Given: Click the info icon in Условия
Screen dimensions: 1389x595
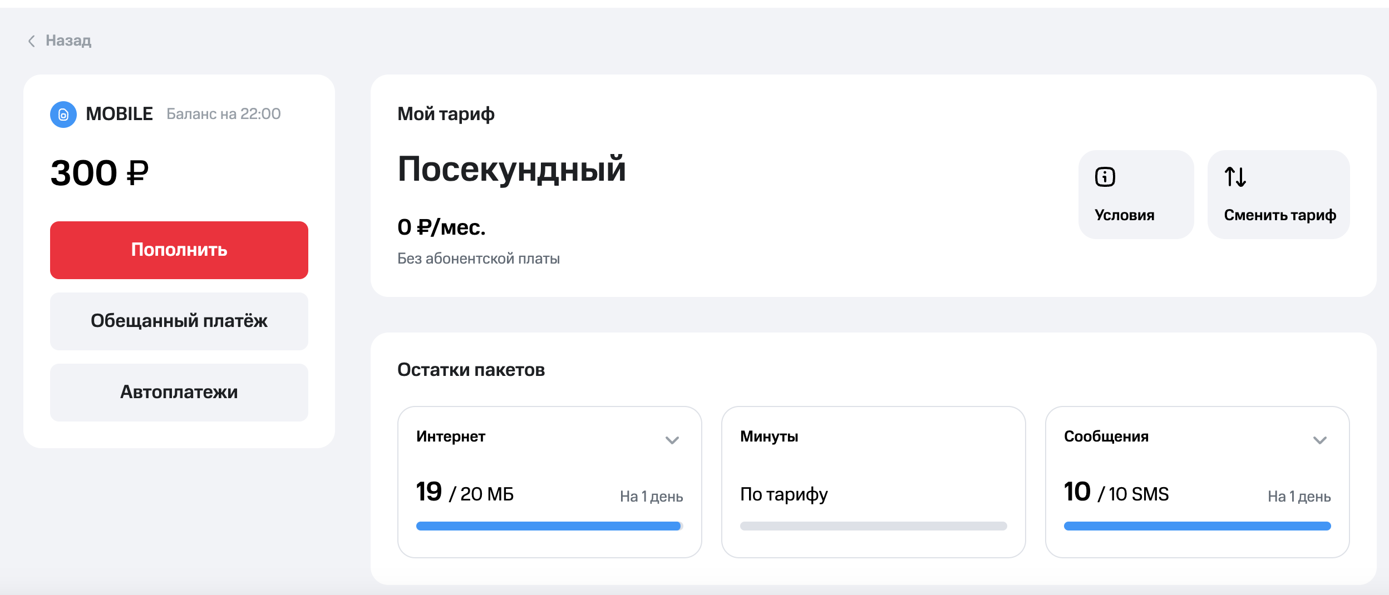Looking at the screenshot, I should click(x=1105, y=177).
